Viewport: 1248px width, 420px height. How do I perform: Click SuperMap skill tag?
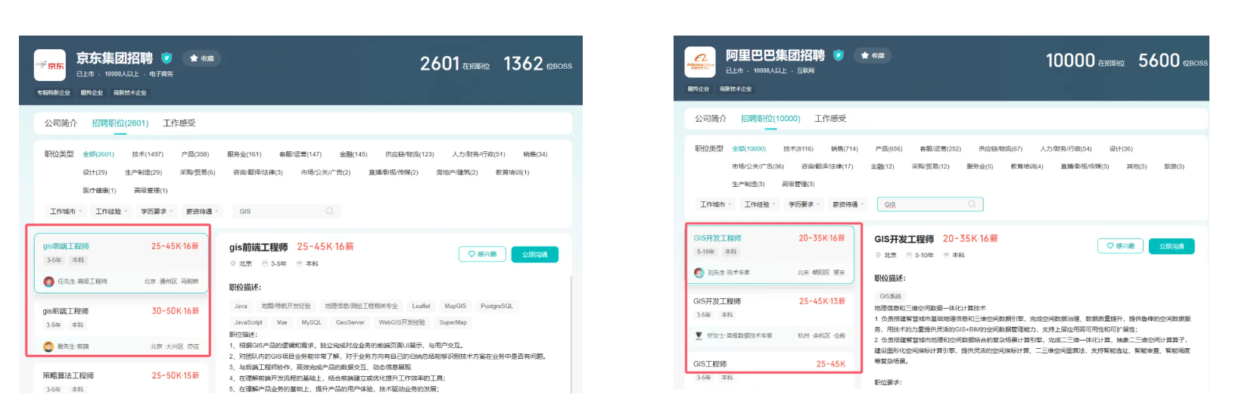[x=453, y=322]
